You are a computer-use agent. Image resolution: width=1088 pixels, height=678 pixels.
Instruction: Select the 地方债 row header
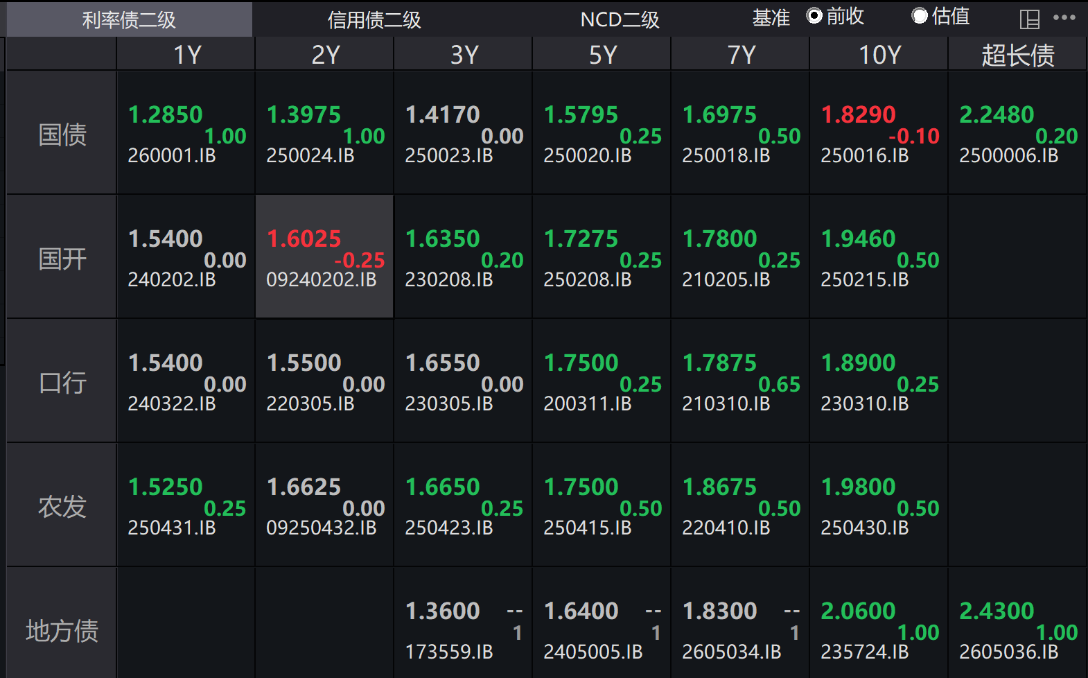[62, 629]
